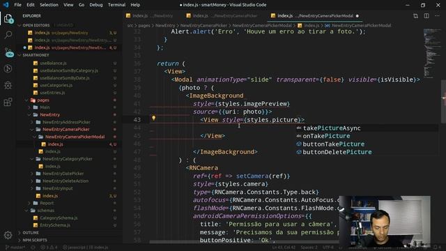Open the Manage gear icon

click(8, 235)
